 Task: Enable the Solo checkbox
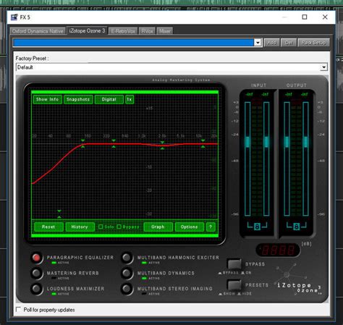[101, 227]
